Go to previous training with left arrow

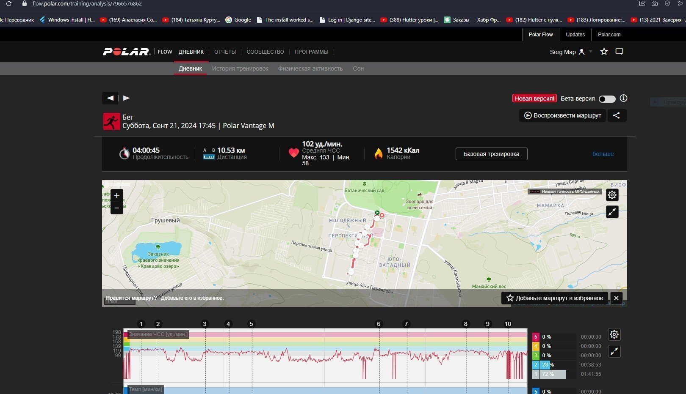pos(110,98)
